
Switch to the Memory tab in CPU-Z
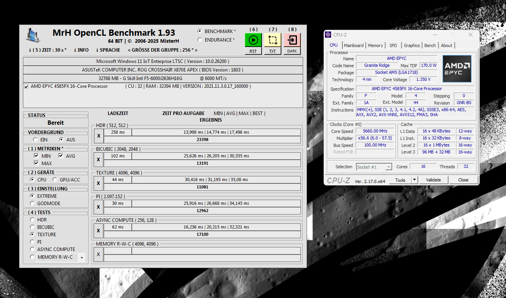pyautogui.click(x=375, y=45)
